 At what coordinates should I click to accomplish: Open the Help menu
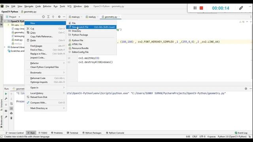coord(86,6)
